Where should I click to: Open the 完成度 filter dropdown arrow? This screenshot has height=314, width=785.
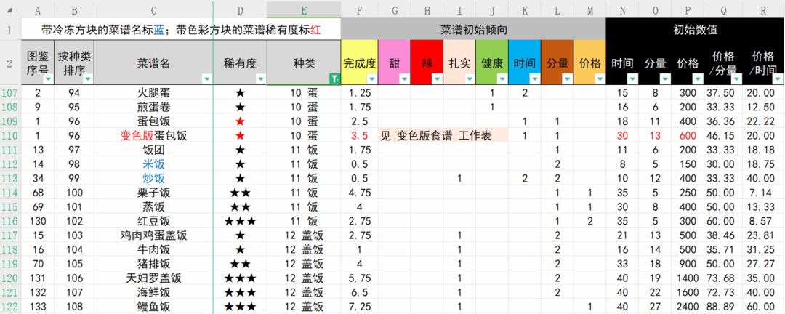pyautogui.click(x=372, y=78)
